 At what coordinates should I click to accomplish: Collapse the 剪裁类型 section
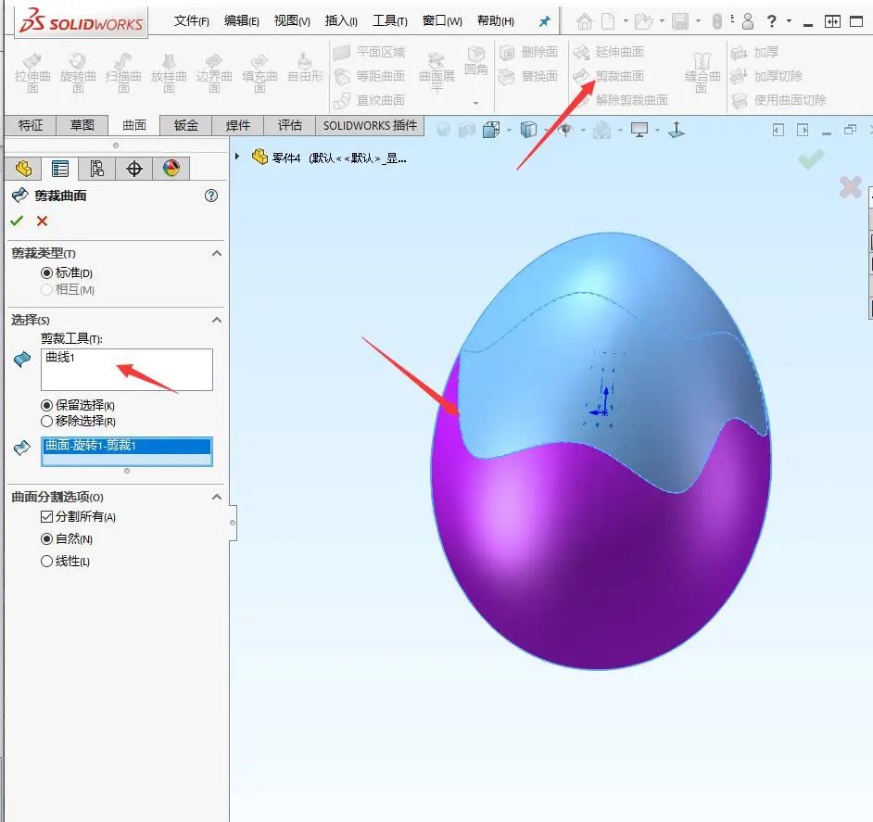pos(216,252)
